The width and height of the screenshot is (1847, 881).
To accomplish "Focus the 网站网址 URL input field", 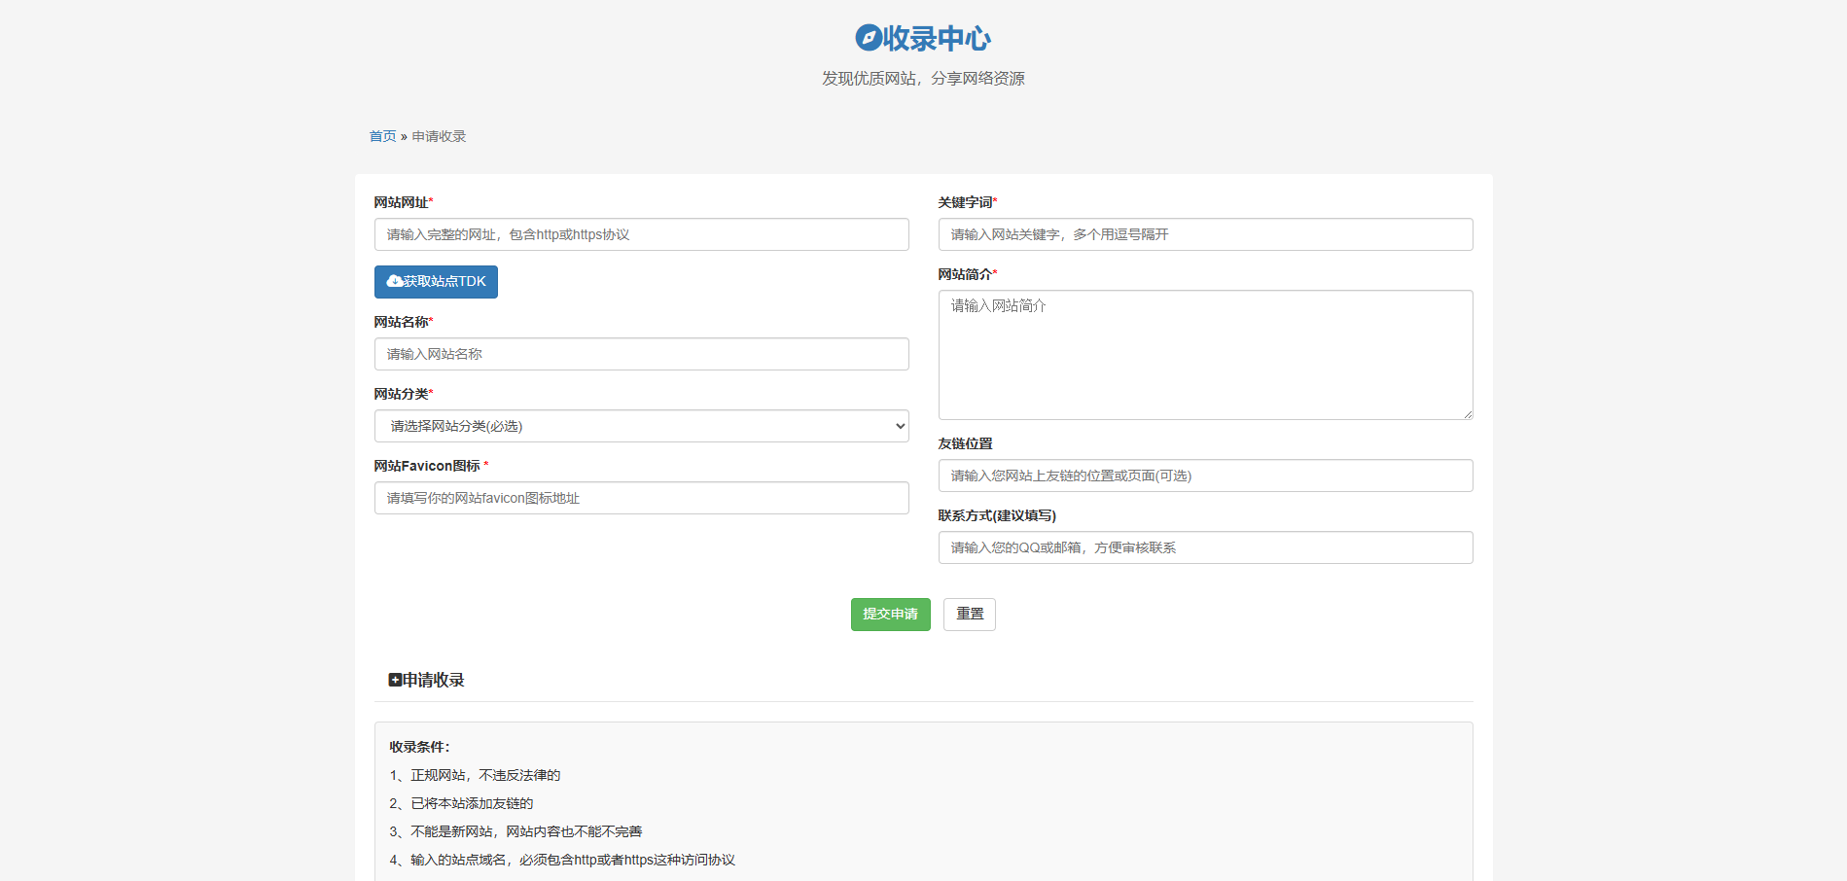I will tap(641, 234).
